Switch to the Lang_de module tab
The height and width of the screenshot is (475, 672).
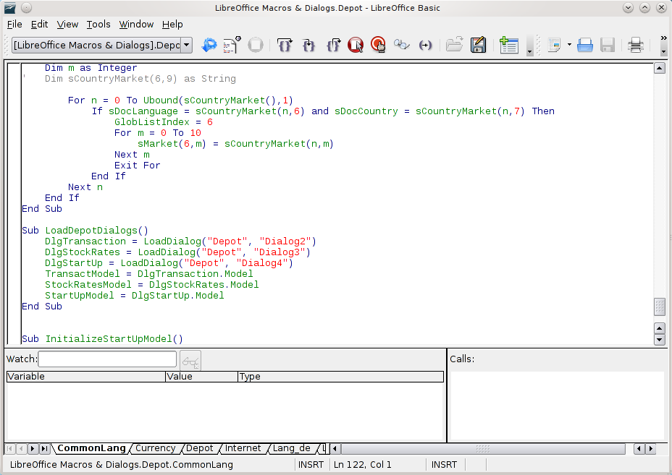click(291, 448)
